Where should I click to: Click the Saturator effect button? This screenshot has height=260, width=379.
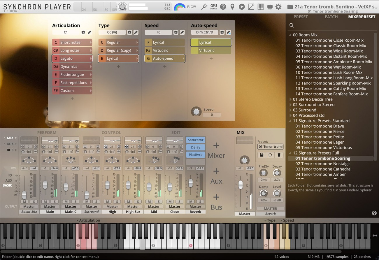click(x=196, y=140)
